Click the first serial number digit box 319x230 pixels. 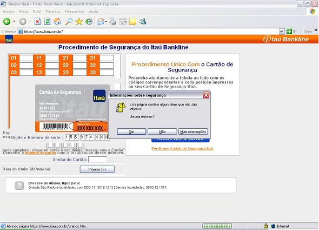(x=67, y=137)
